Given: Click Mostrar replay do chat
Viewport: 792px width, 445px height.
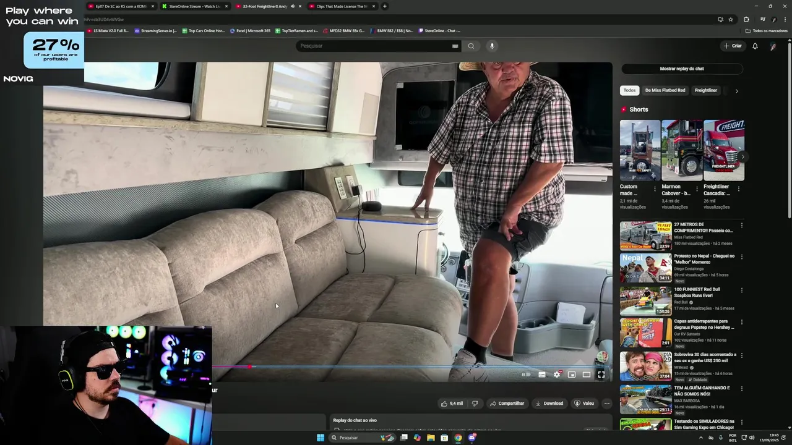Looking at the screenshot, I should point(682,69).
